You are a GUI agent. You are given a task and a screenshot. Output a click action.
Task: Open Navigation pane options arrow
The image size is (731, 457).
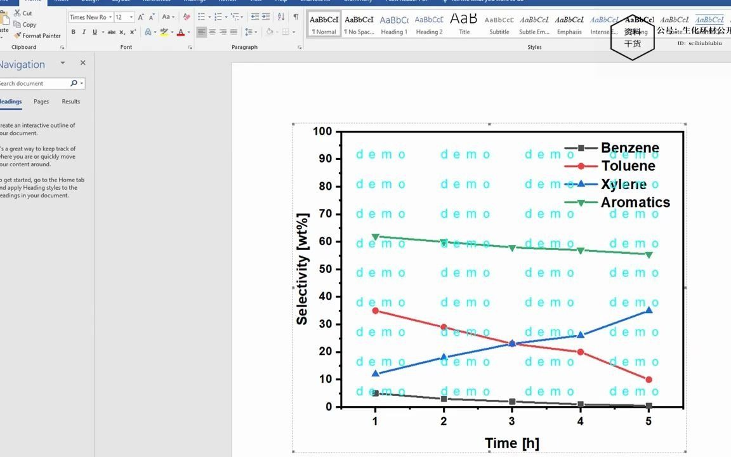(62, 62)
